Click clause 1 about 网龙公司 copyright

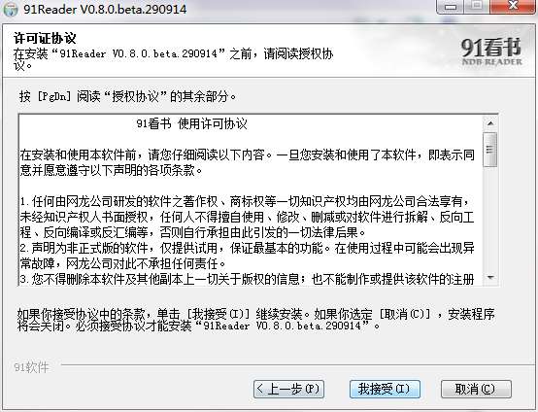(x=247, y=217)
